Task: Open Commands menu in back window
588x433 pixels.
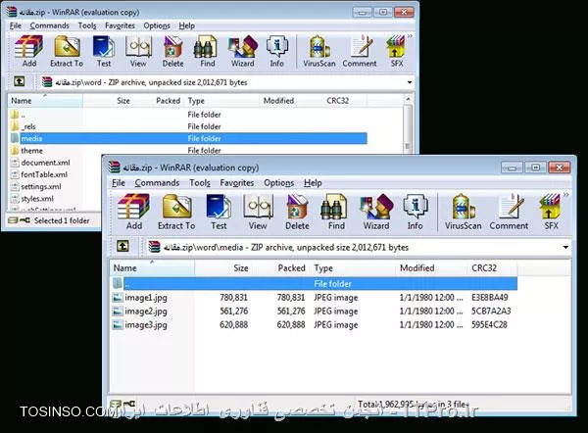Action: click(x=50, y=25)
